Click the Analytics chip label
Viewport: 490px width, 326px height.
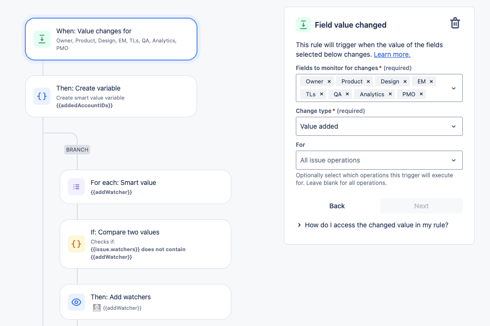372,94
